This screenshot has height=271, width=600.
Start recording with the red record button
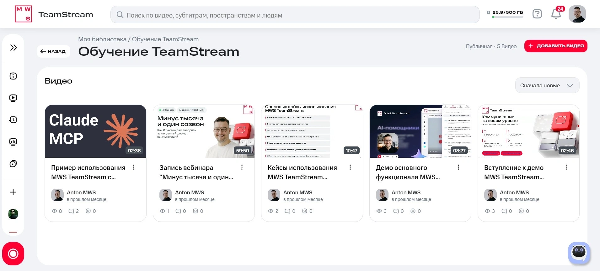pos(13,253)
